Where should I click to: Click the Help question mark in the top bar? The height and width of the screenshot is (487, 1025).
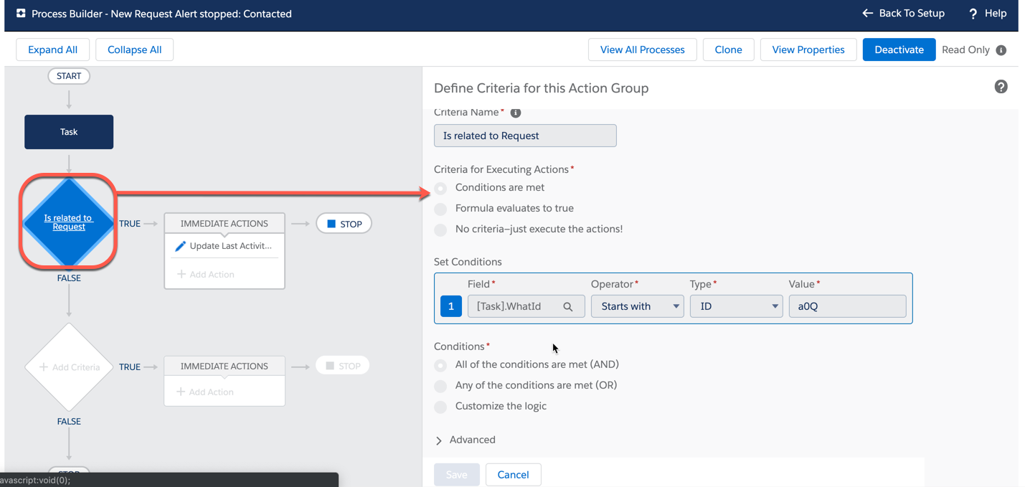(x=972, y=13)
